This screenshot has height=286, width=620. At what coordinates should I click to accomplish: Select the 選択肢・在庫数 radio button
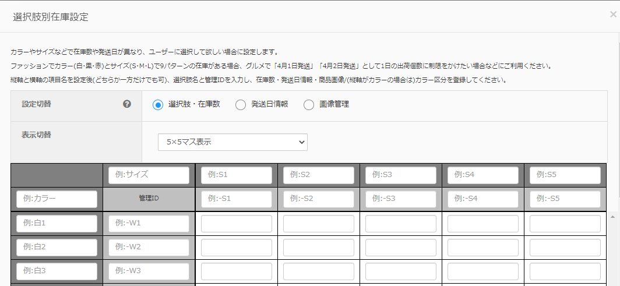pyautogui.click(x=157, y=105)
